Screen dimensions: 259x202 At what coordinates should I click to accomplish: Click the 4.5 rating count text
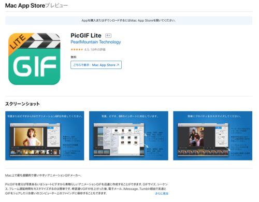[95, 50]
